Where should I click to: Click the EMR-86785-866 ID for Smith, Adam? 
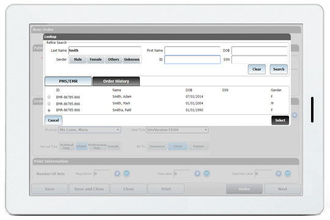coord(68,97)
